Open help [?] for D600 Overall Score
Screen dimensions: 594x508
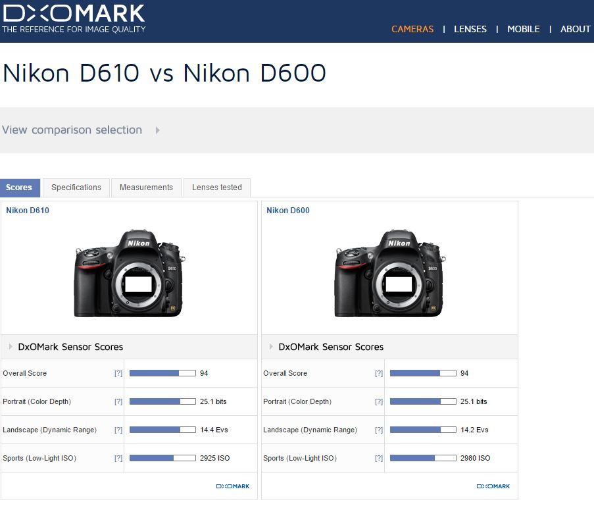(379, 373)
